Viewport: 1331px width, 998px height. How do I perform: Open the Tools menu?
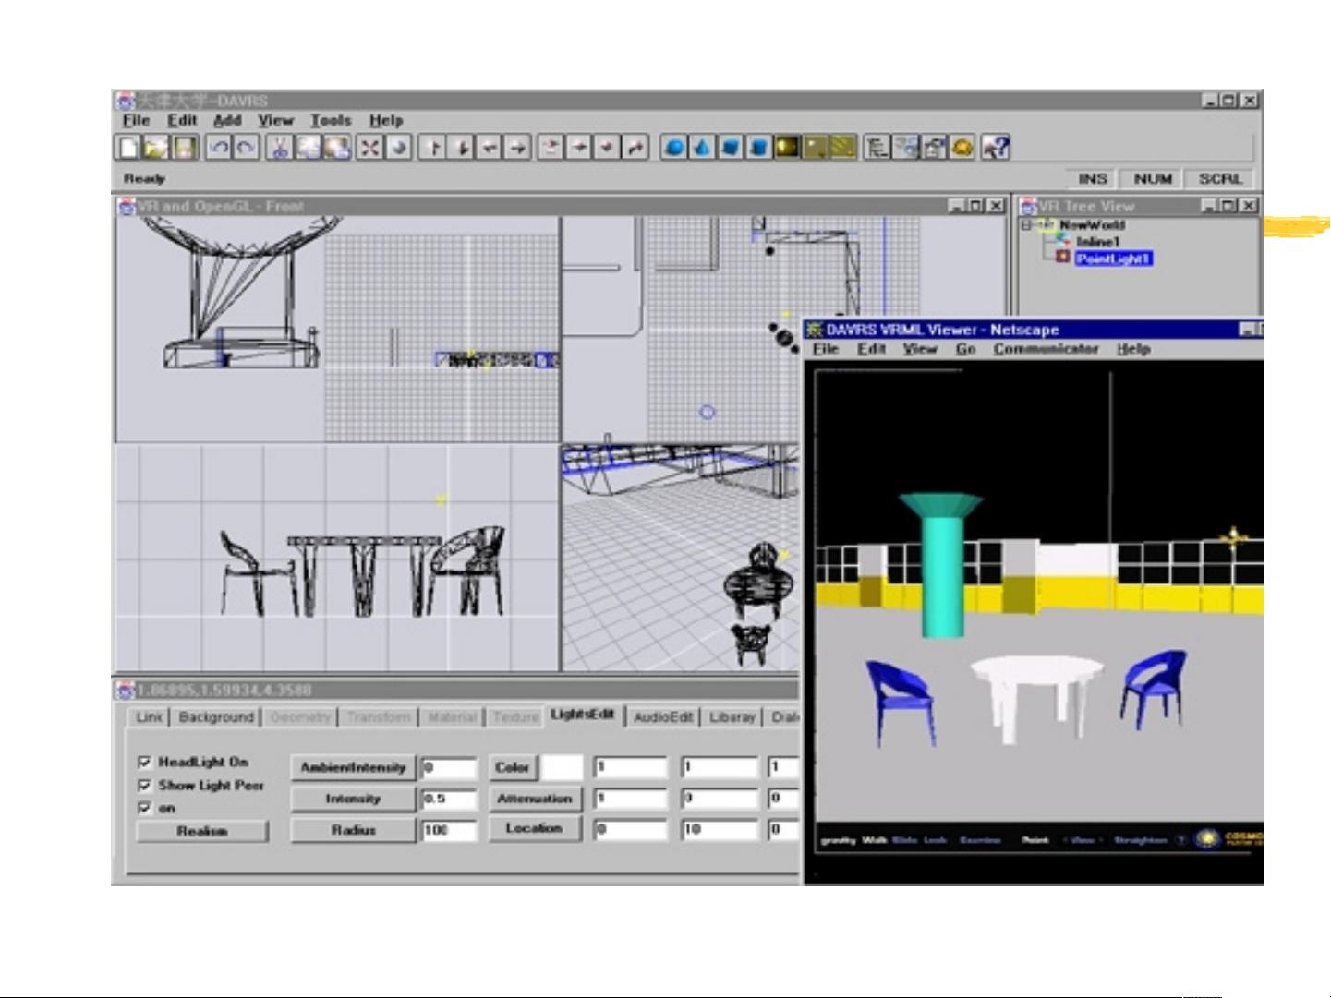[331, 120]
